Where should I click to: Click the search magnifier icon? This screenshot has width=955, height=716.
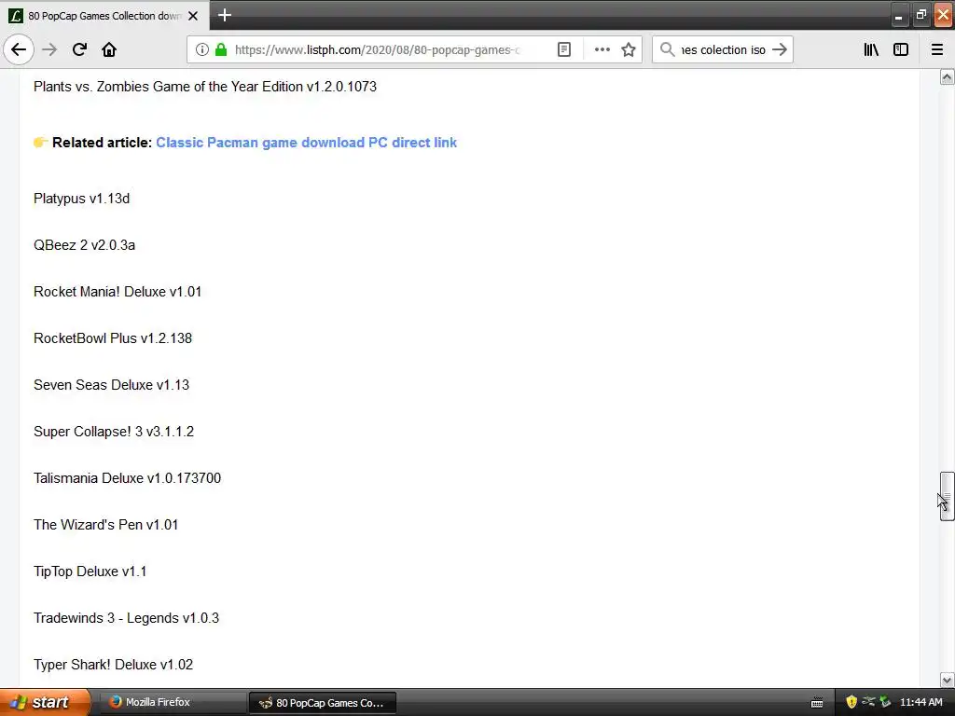pos(668,50)
